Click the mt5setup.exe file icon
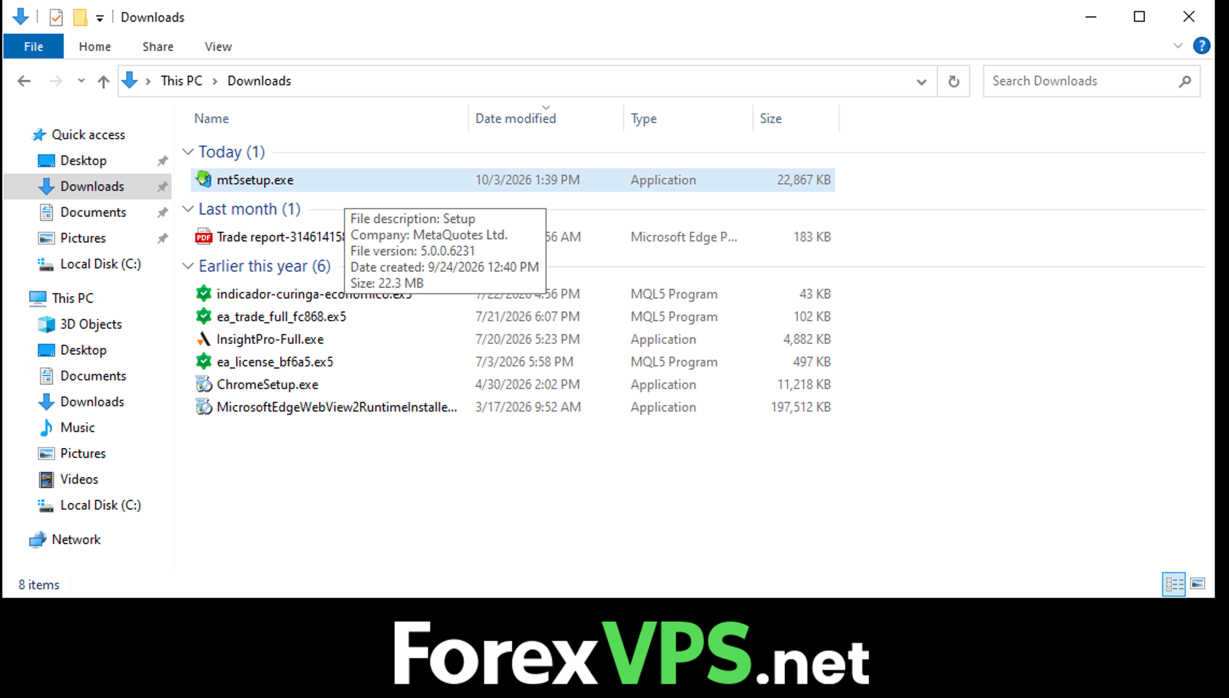 [x=204, y=179]
